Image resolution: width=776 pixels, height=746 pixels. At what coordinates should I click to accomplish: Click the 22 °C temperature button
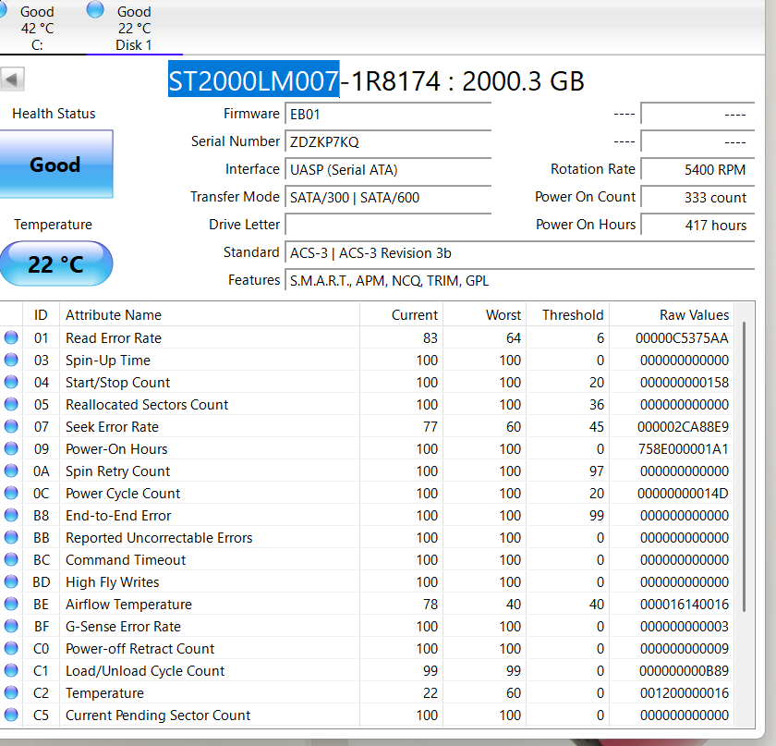(56, 263)
